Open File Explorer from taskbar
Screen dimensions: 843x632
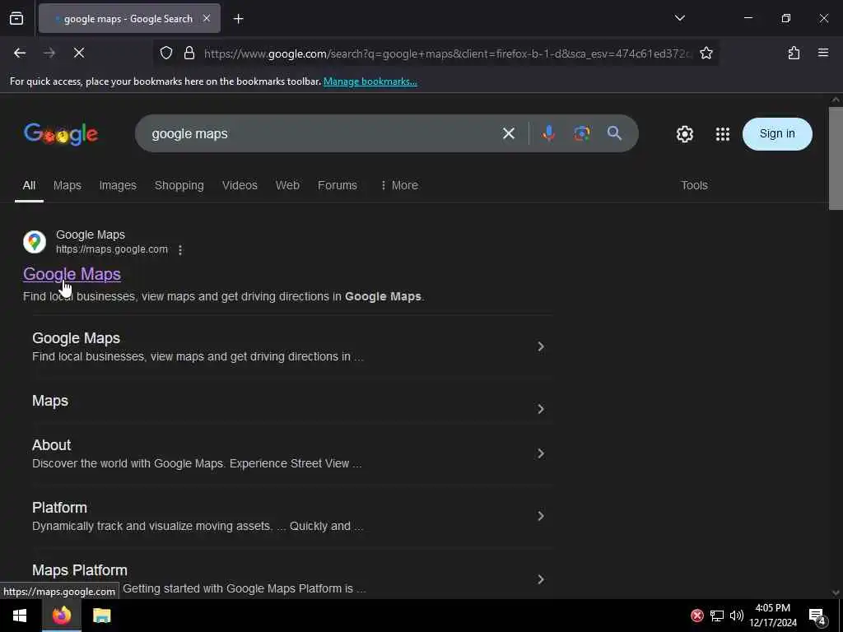tap(101, 616)
